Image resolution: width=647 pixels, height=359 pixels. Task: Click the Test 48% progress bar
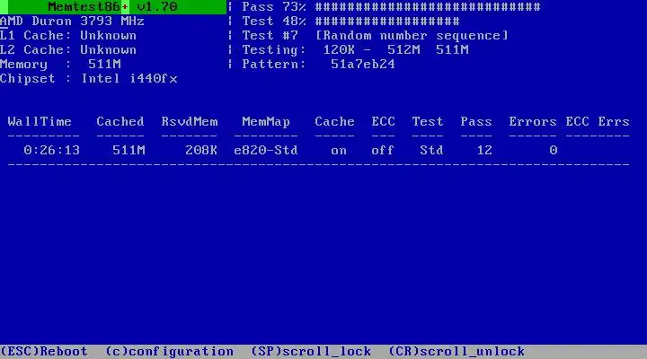pos(387,21)
